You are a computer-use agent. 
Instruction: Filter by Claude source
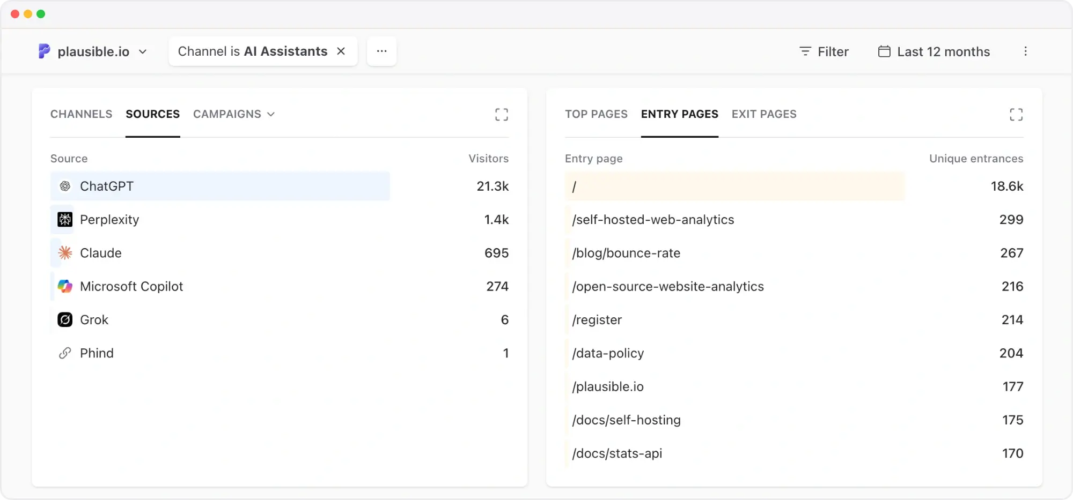click(x=101, y=253)
